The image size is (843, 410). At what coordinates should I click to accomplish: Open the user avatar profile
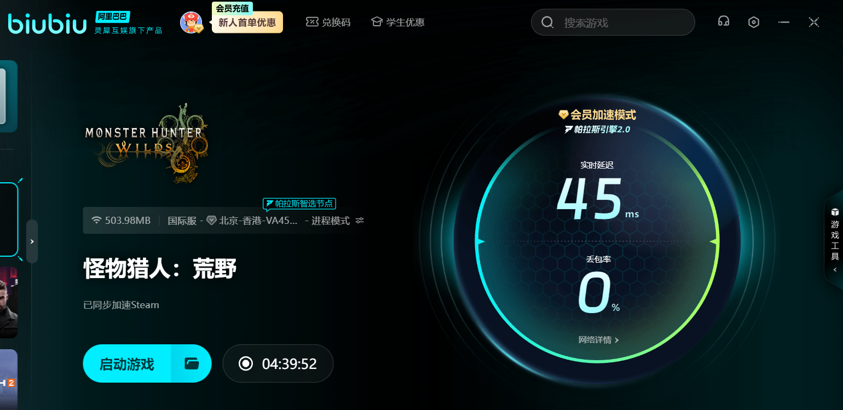[190, 22]
